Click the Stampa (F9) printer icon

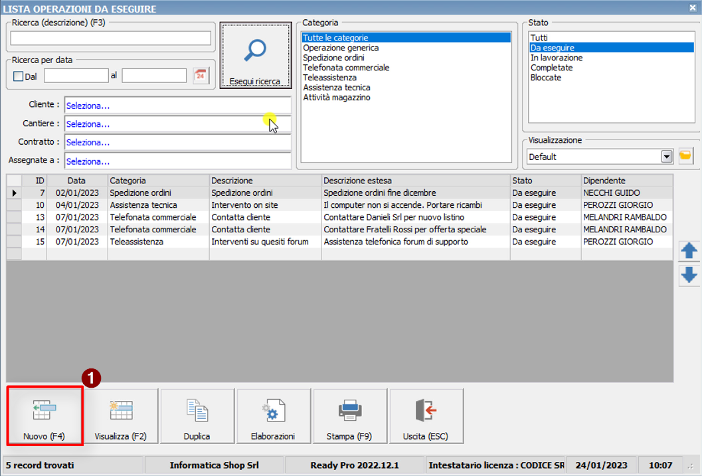point(349,411)
